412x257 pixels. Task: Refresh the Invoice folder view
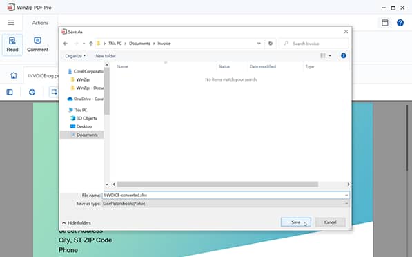(271, 44)
